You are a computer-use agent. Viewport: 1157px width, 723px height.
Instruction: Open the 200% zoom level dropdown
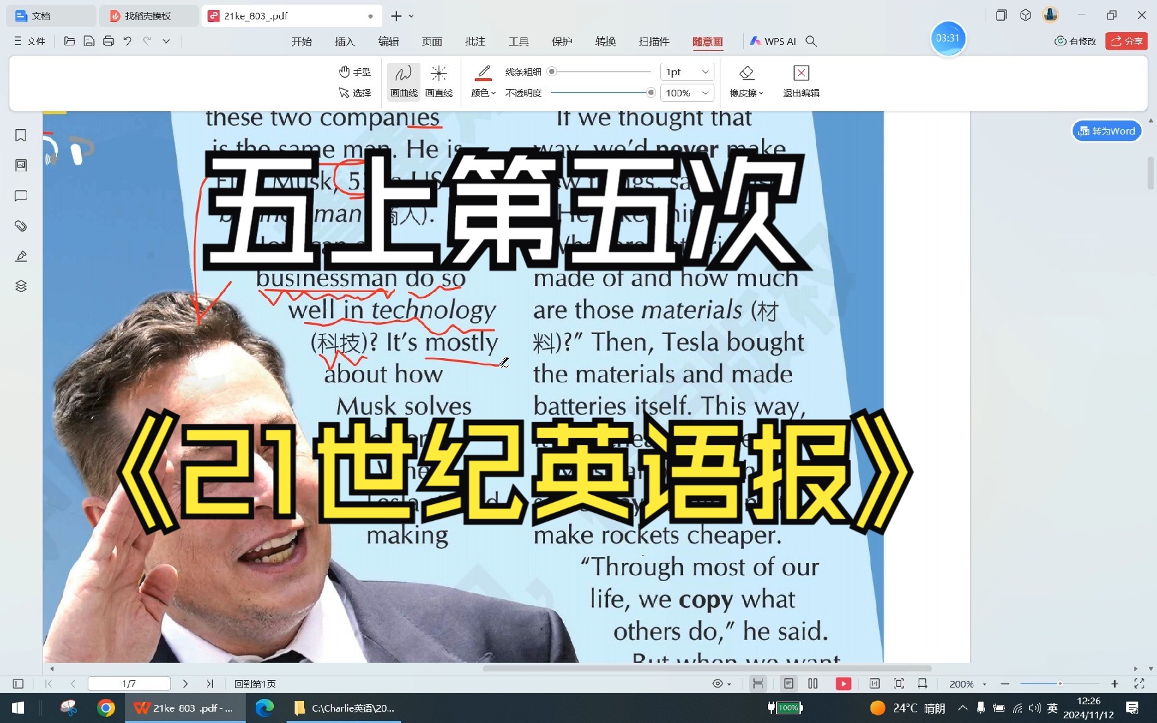(968, 684)
